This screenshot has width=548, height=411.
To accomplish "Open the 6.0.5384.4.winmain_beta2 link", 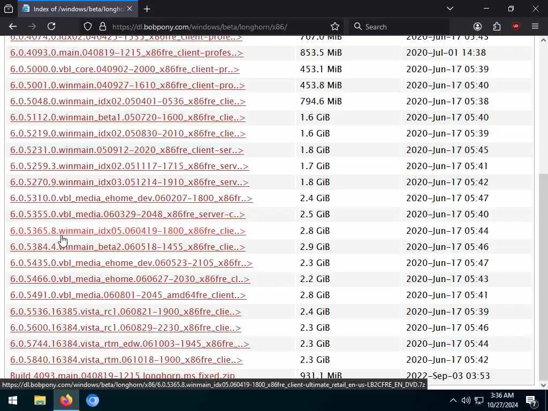I will click(127, 247).
